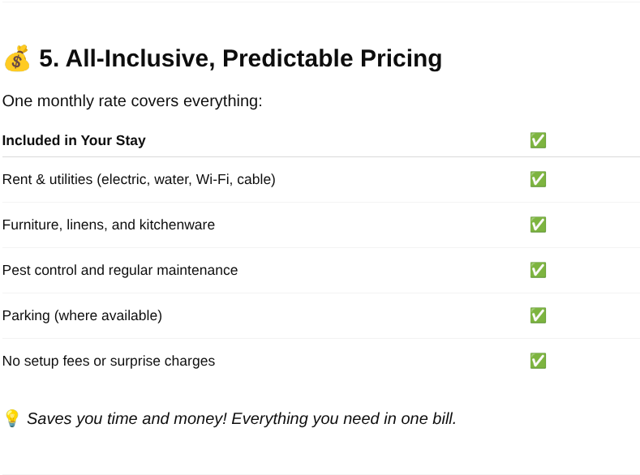Screen dimensions: 640x475
Task: Click the checkmark for Rent & utilities
Action: point(538,179)
